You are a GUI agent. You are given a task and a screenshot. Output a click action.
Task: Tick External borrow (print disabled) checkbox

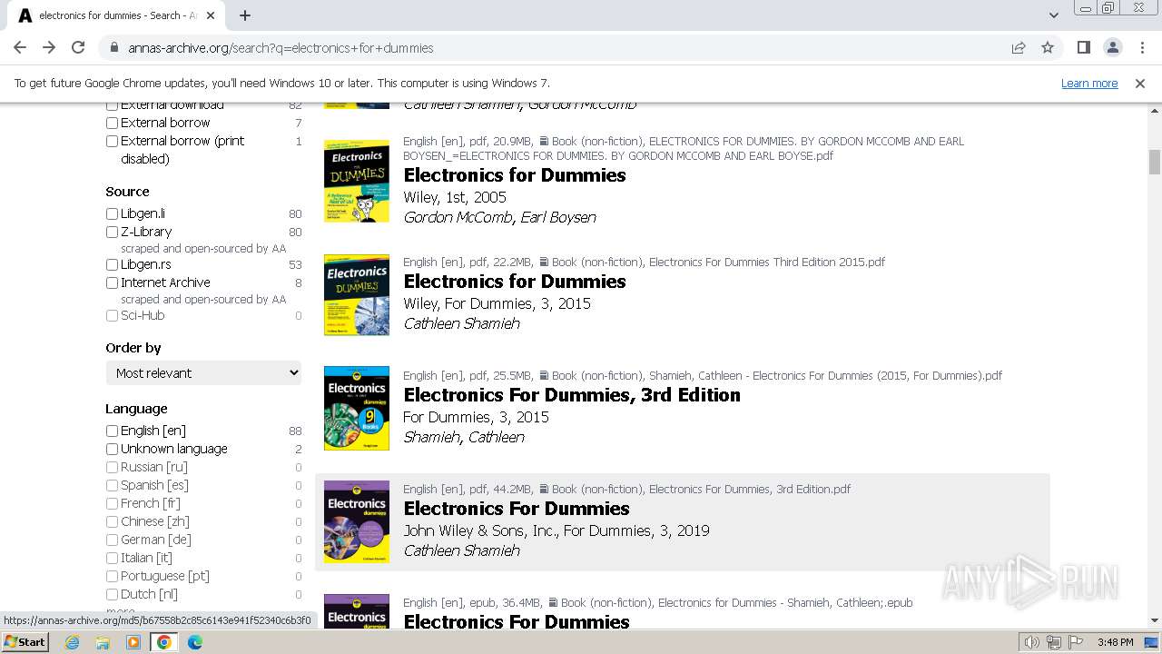point(112,141)
